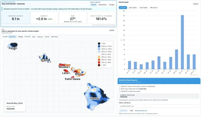Click the Change island button
201x117 pixels.
click(x=20, y=37)
